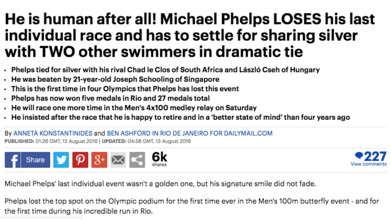This screenshot has height=220, width=391.
Task: Pin the article with the Pinterest icon
Action: click(x=80, y=160)
